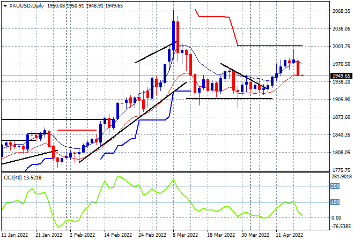
Task: Click the 30 Mar 2022 date label
Action: click(255, 235)
